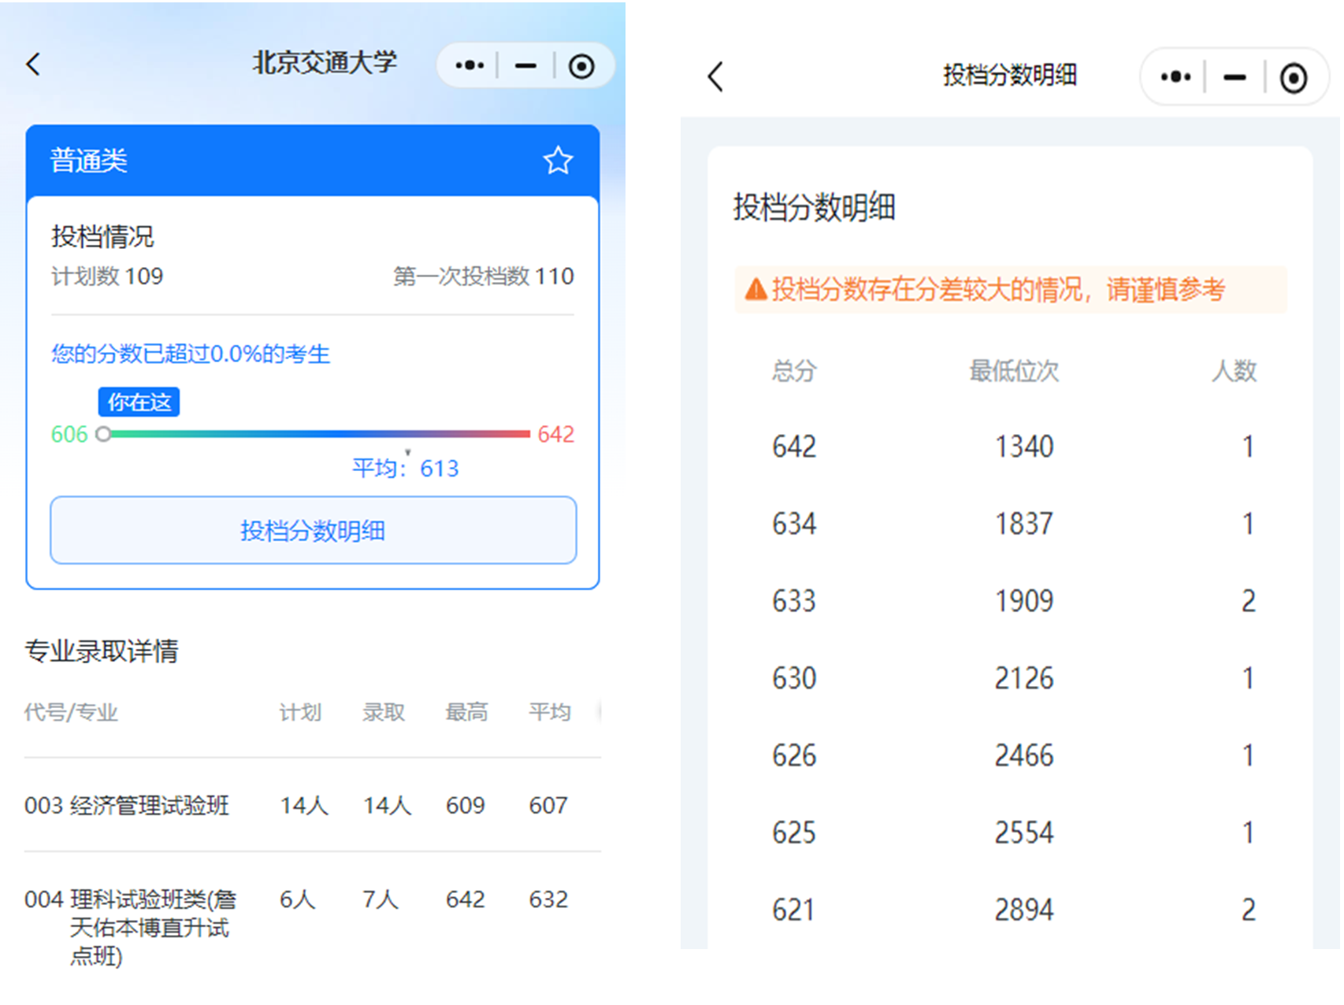1344x1005 pixels.
Task: Click the score slider handle near 606
Action: [x=103, y=434]
